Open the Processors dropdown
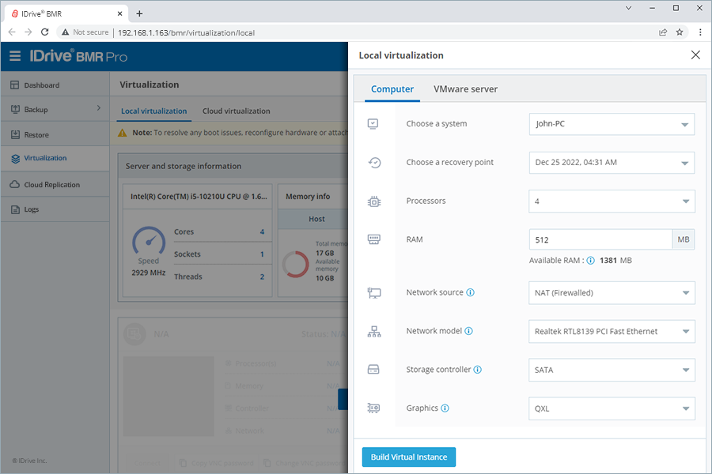 pyautogui.click(x=612, y=201)
